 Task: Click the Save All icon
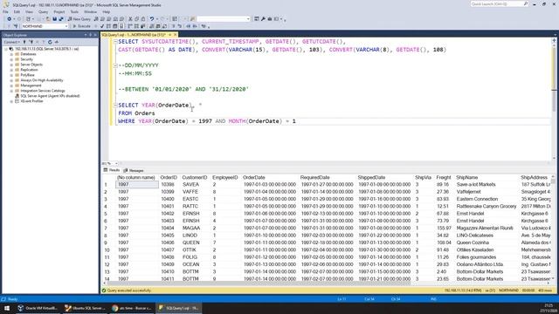[61, 19]
